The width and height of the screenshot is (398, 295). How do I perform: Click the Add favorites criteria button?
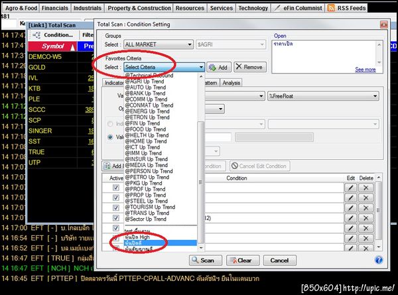pos(219,67)
